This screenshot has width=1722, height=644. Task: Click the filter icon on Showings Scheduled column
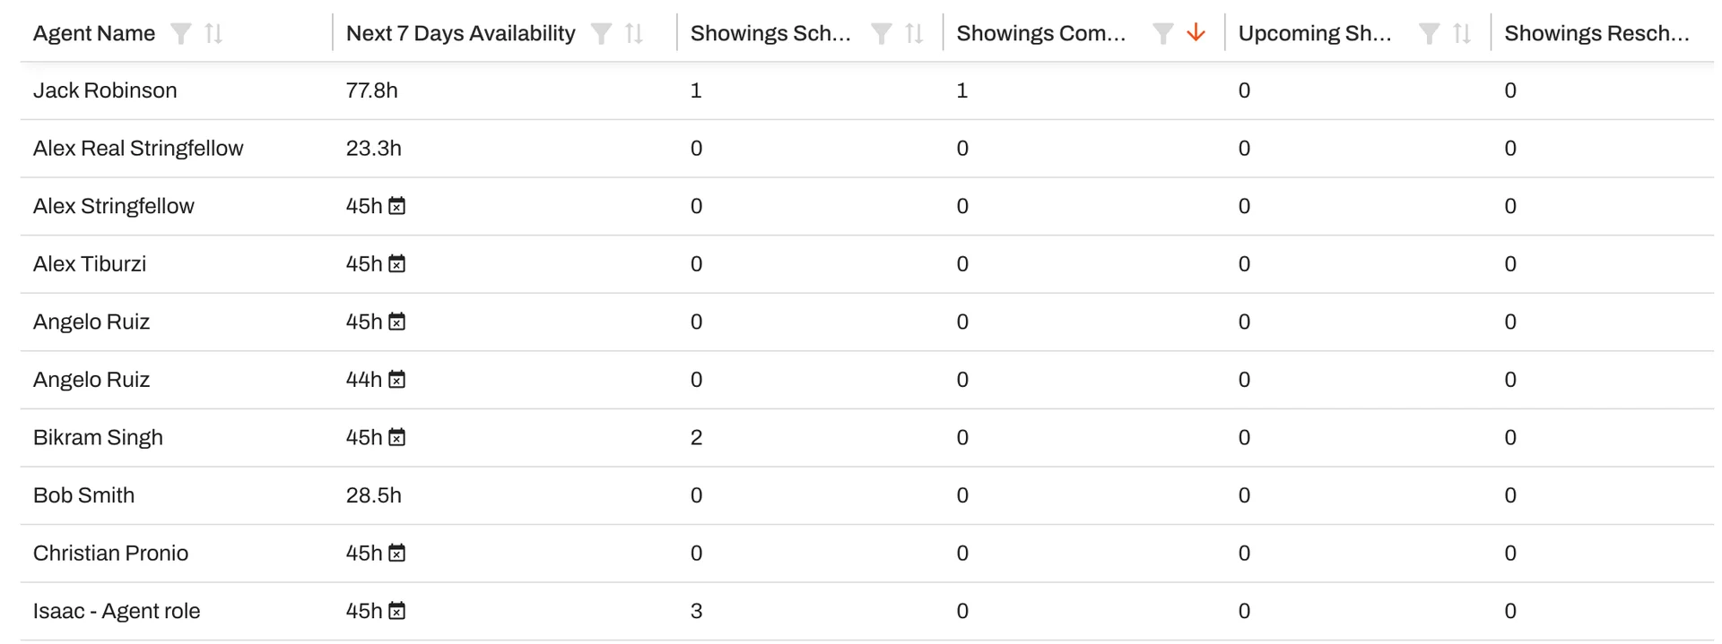pyautogui.click(x=880, y=33)
